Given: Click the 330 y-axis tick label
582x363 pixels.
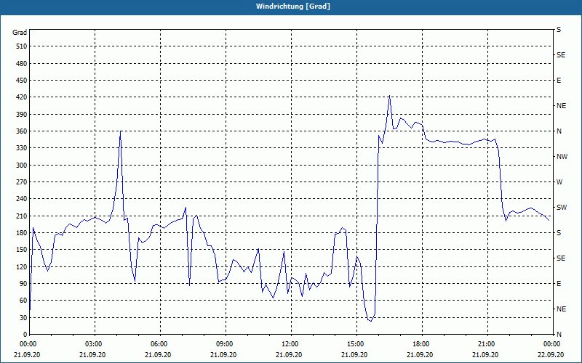Looking at the screenshot, I should [x=22, y=148].
